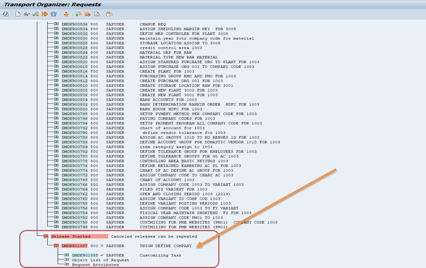Collapse the Release Started folder node

(46, 236)
